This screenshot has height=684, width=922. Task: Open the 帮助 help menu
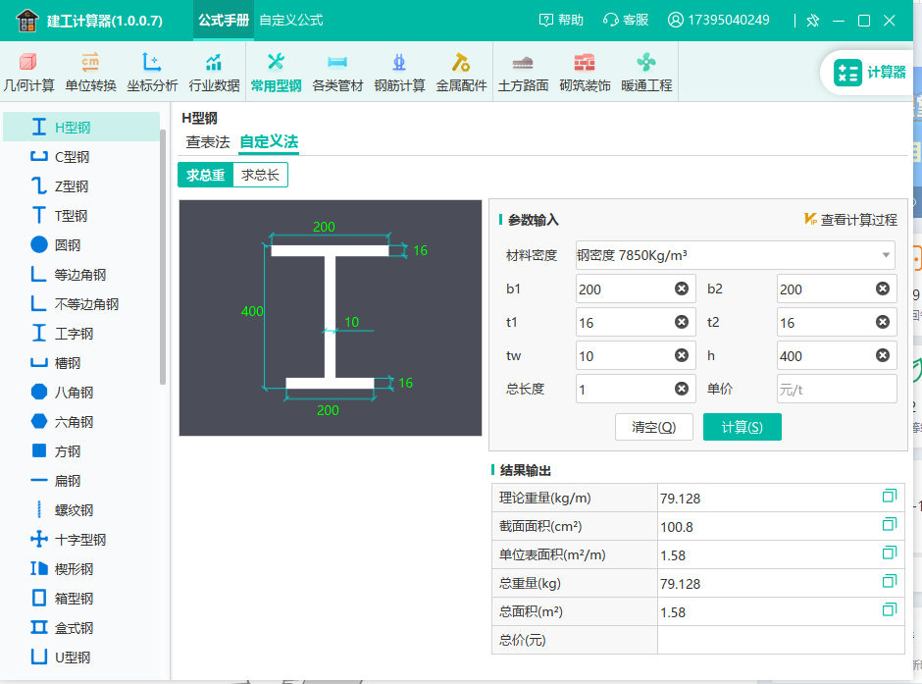(x=561, y=21)
